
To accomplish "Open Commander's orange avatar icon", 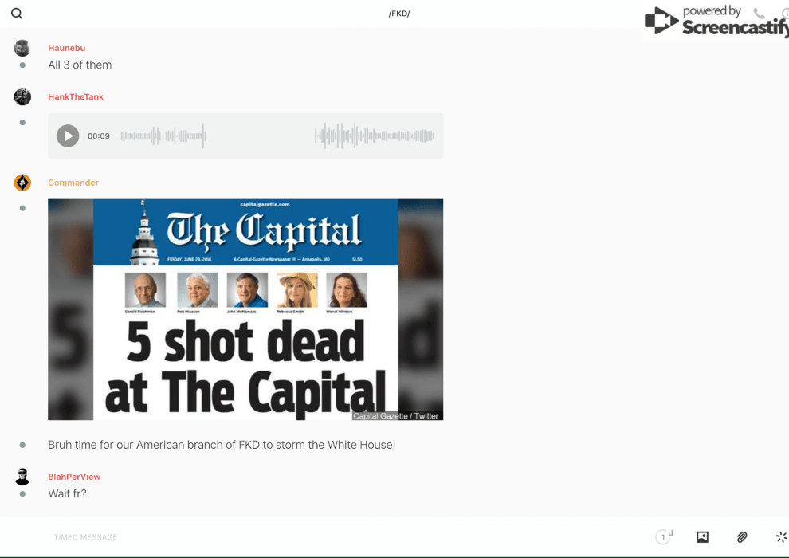I will coord(22,183).
